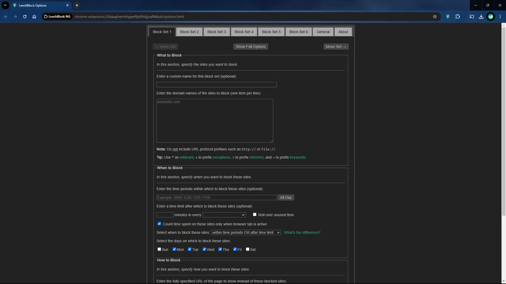Uncheck the Wed day checkbox
Screen dimensions: 506x284
204,249
